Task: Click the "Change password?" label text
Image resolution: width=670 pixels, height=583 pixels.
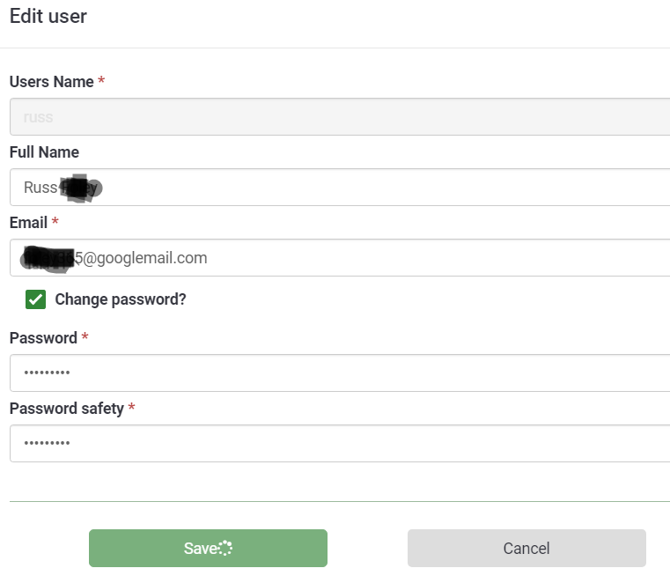Action: pos(121,299)
